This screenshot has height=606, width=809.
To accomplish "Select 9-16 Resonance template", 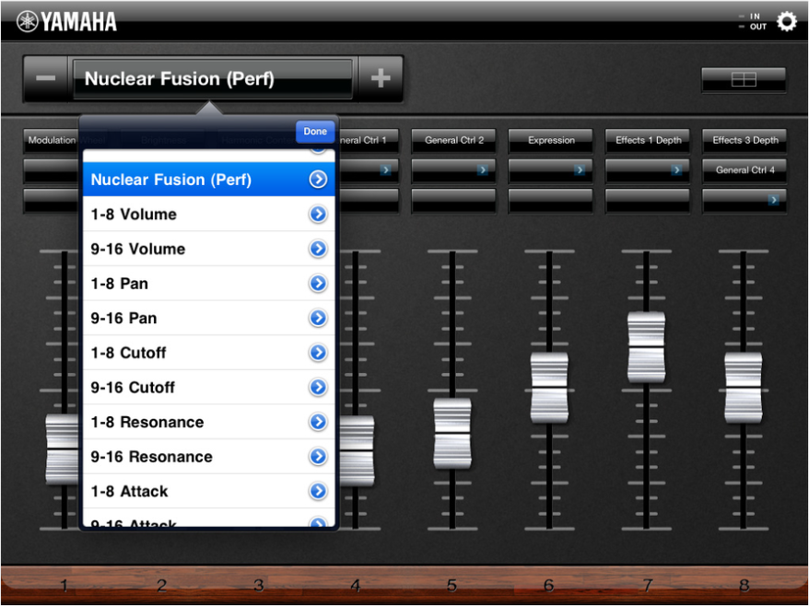I will [209, 457].
